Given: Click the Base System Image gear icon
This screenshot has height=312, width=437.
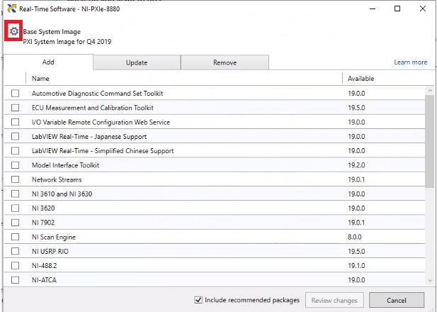Looking at the screenshot, I should point(13,32).
